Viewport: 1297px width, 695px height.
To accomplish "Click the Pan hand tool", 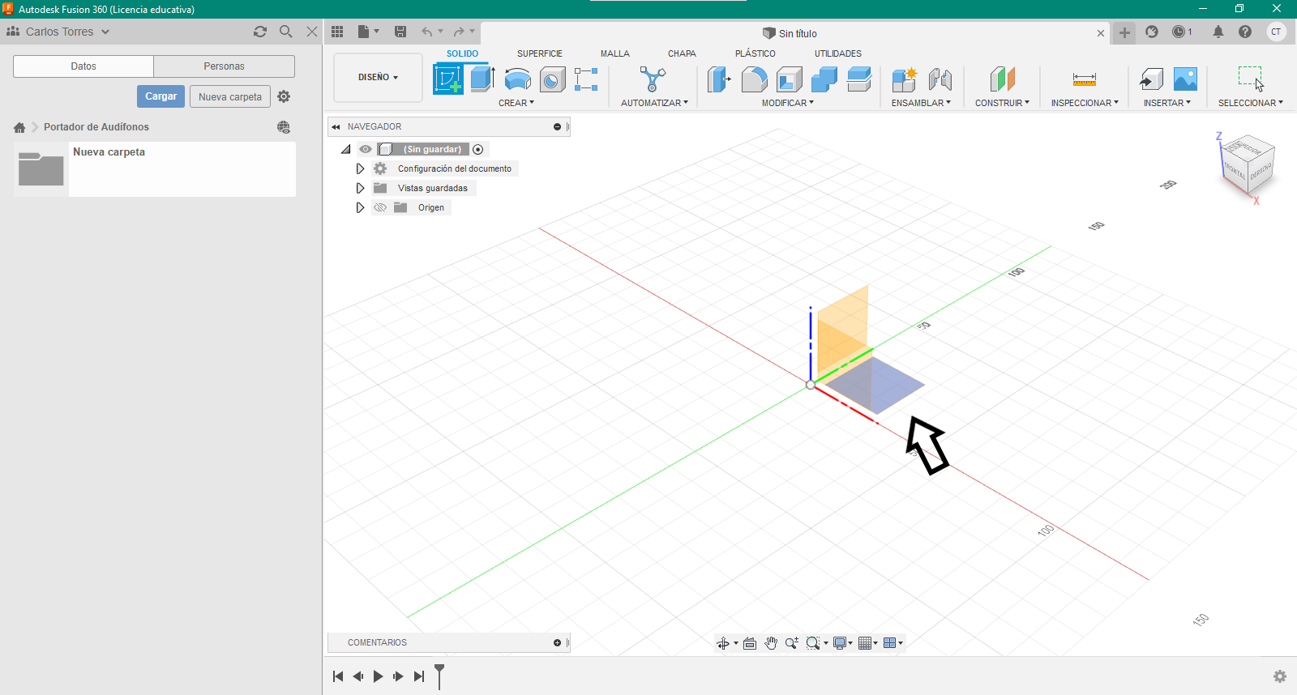I will (771, 643).
